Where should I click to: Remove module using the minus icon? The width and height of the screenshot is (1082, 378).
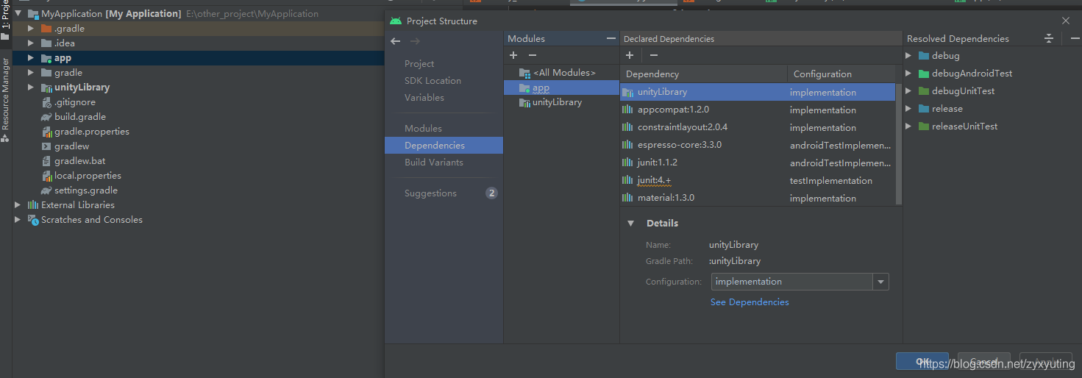pyautogui.click(x=533, y=55)
